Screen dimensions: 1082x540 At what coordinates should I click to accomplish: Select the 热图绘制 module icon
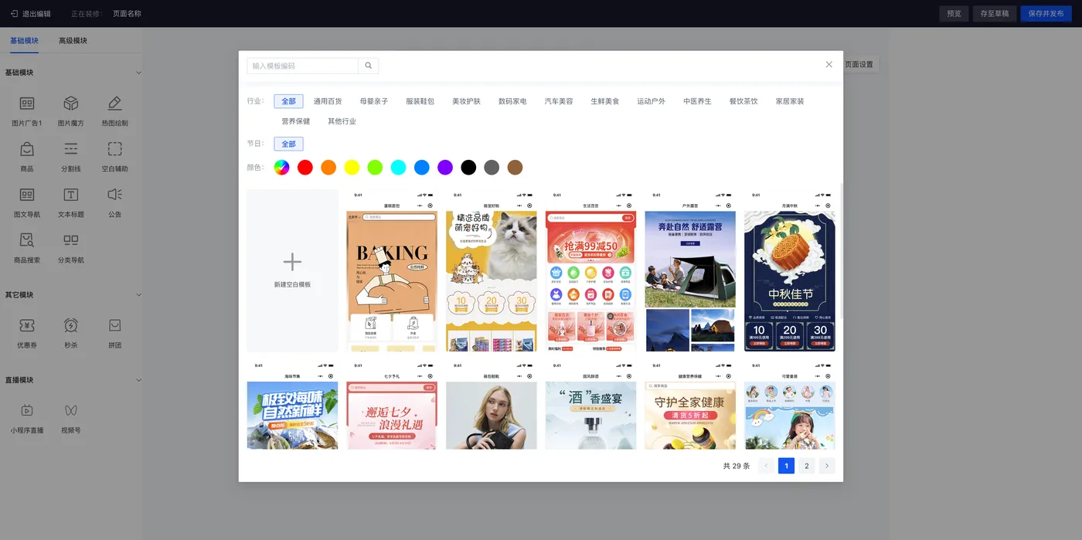pyautogui.click(x=115, y=104)
